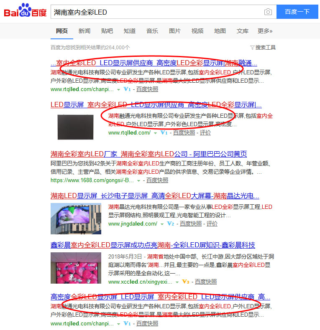The height and width of the screenshot is (330, 320).
Task: Click V1 badge beside www.rtqlled.com/ result
Action: pyautogui.click(x=164, y=133)
